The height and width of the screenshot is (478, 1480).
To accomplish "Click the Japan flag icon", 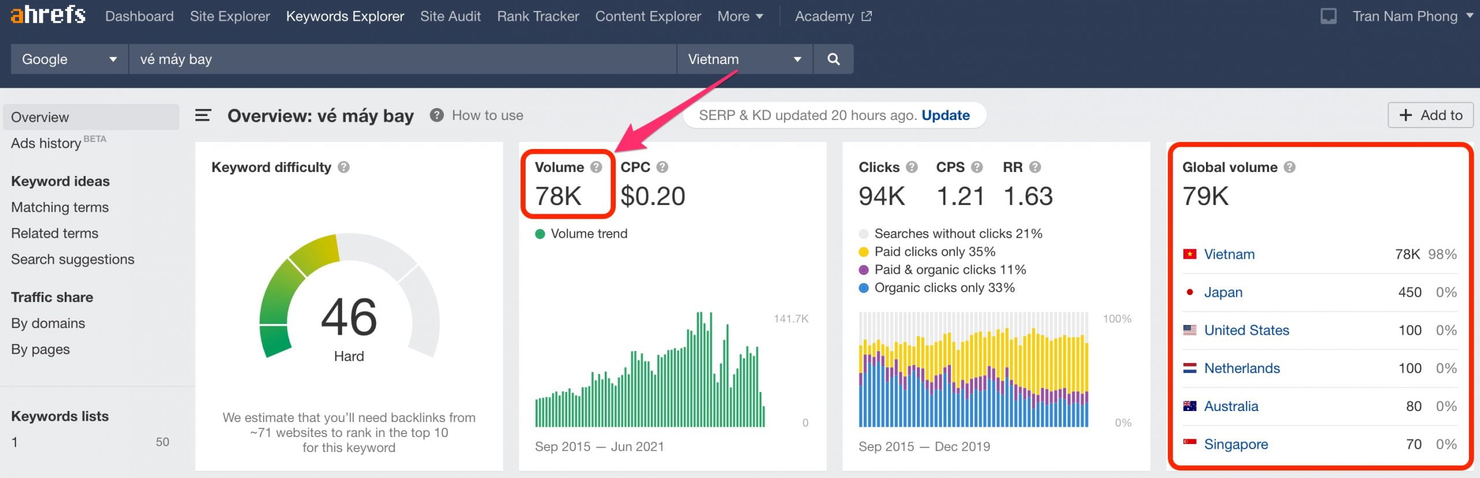I will pyautogui.click(x=1190, y=292).
